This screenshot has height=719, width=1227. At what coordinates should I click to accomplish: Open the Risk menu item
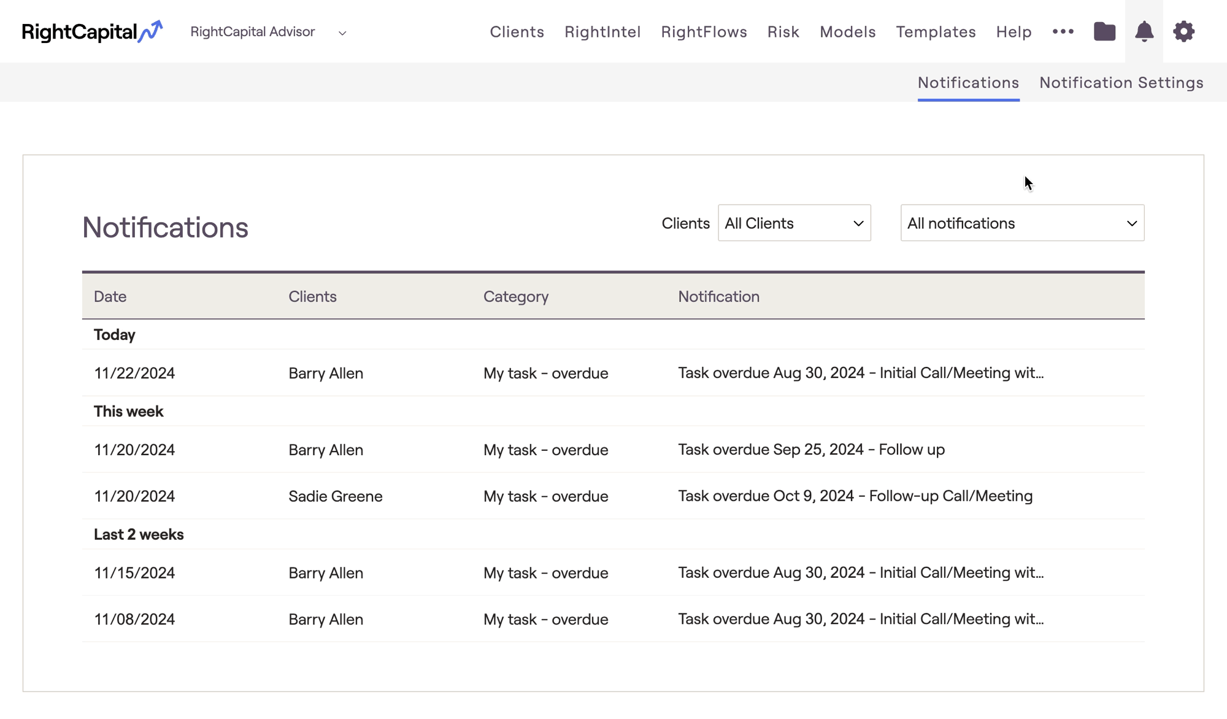click(783, 32)
